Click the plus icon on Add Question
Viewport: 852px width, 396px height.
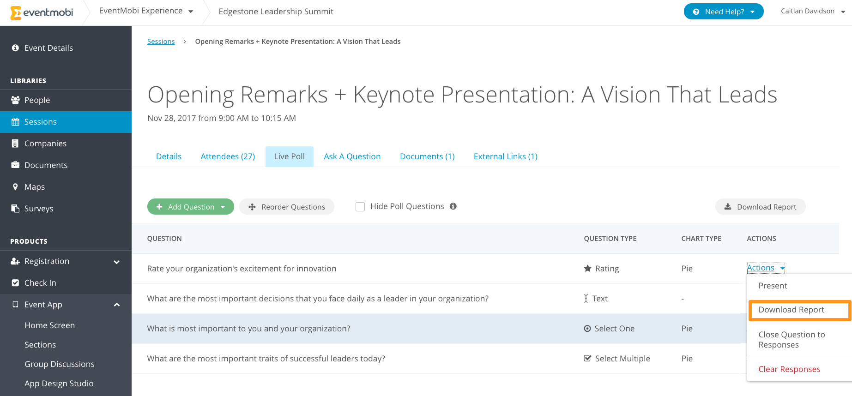[x=159, y=207]
